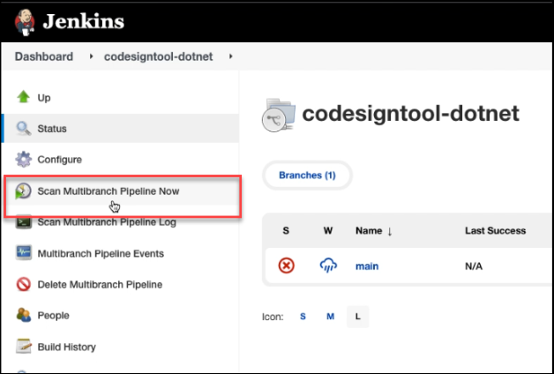This screenshot has height=374, width=554.
Task: Select large icon size L
Action: 358,317
